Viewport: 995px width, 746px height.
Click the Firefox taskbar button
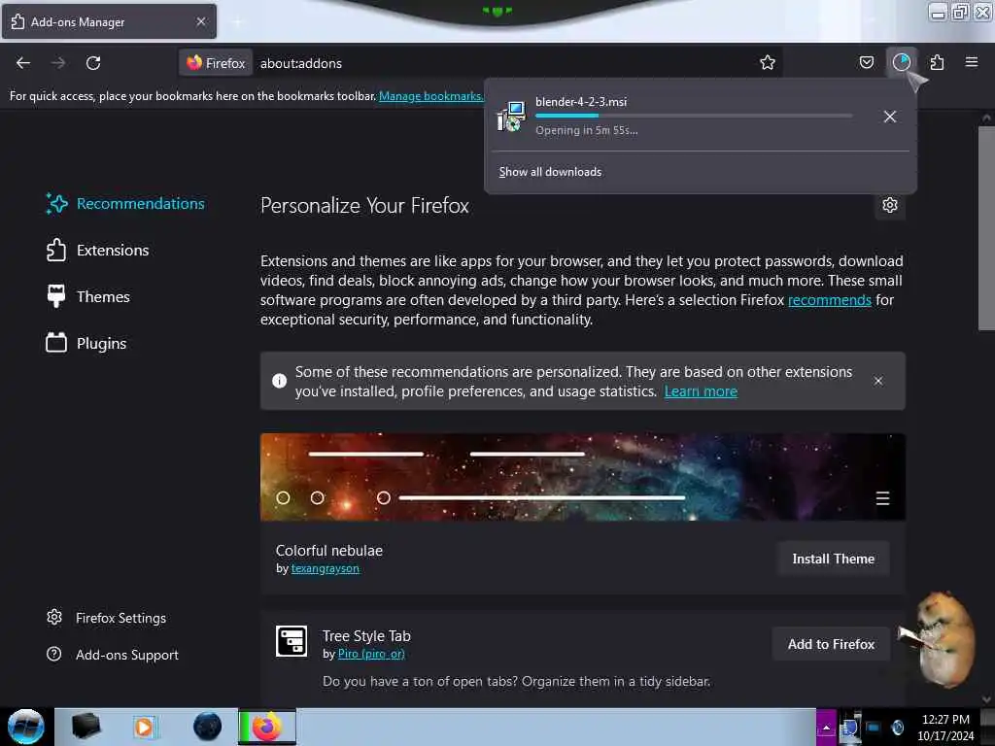click(266, 727)
